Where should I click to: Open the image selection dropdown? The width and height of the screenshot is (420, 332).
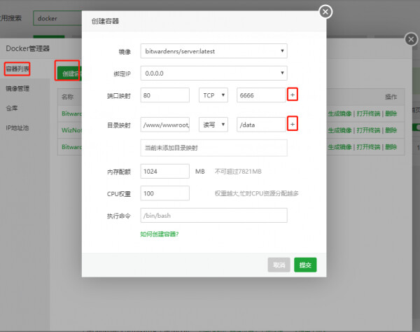(213, 51)
